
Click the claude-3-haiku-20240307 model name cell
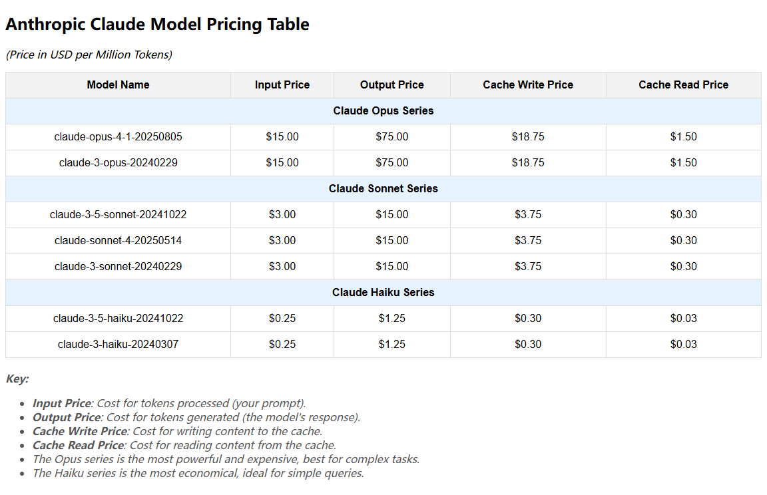[118, 344]
